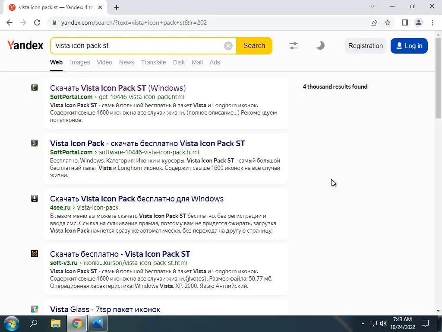Select the Web tab
442x332 pixels.
56,62
